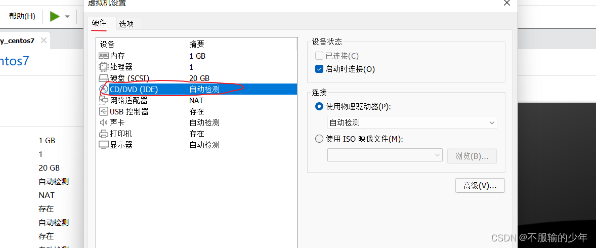Viewport: 596px width, 248px height.
Task: Open the 自动检测 physical drive dropdown
Action: (x=412, y=123)
